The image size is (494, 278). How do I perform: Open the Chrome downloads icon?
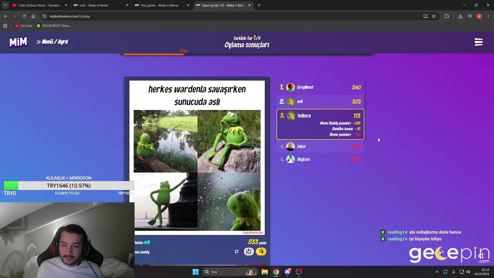point(460,16)
